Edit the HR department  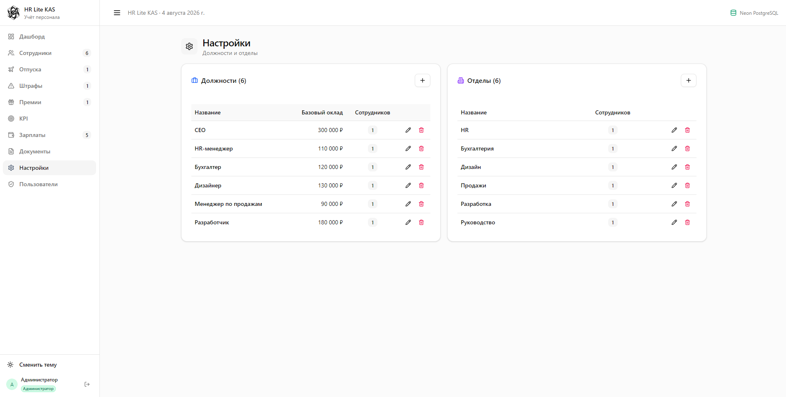(x=674, y=130)
